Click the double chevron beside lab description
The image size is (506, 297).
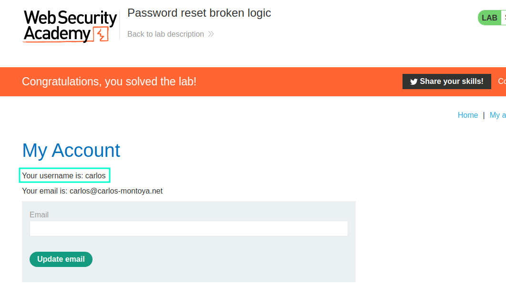pyautogui.click(x=211, y=34)
